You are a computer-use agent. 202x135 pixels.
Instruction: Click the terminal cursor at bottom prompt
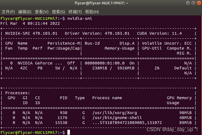(69, 132)
